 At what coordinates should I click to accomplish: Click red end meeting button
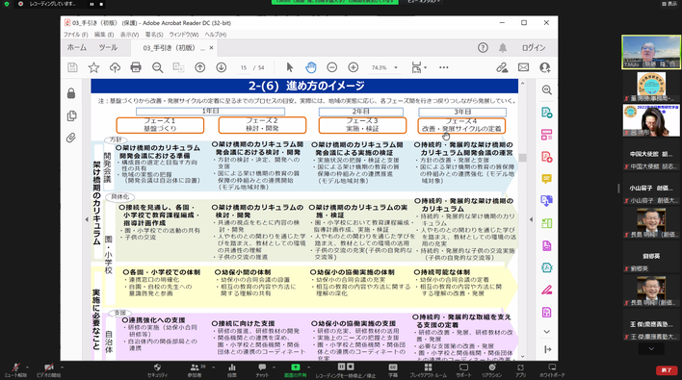tap(667, 370)
